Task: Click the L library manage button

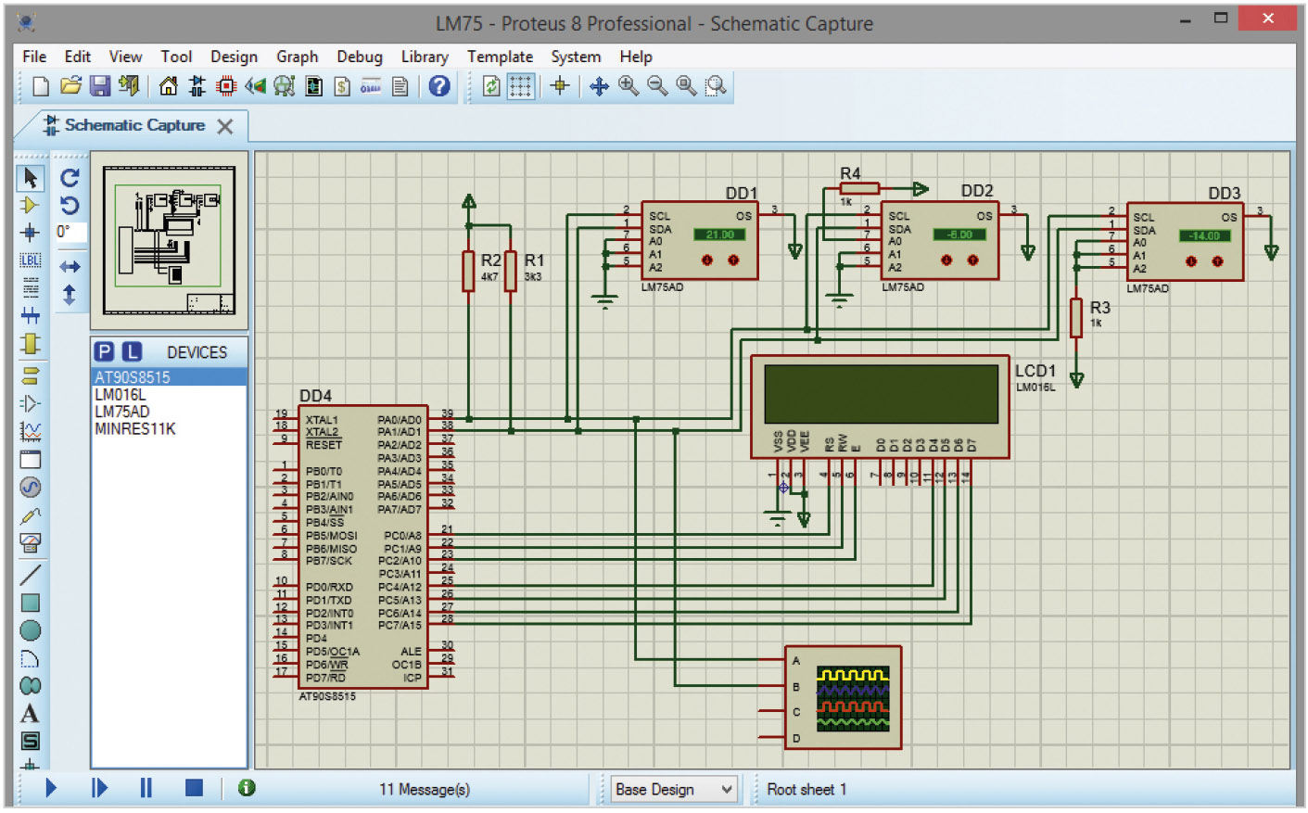Action: tap(133, 351)
